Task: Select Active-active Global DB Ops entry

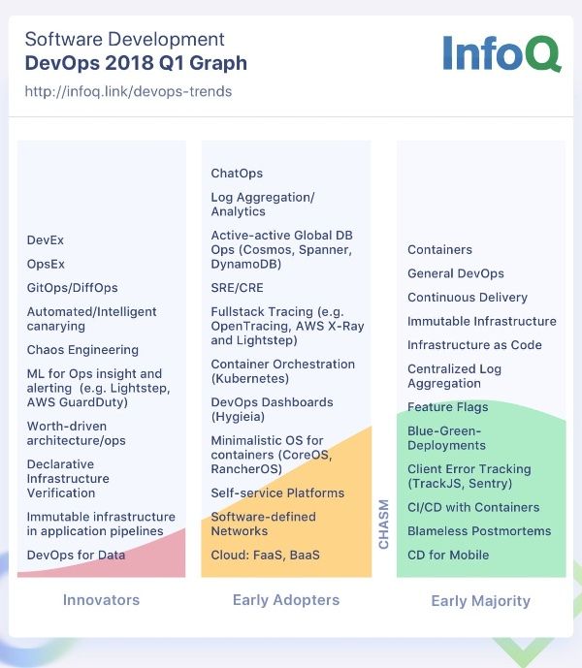Action: click(x=282, y=249)
